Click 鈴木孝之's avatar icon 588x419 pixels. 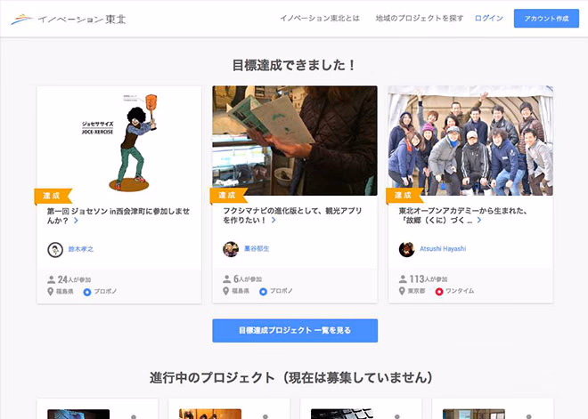pyautogui.click(x=54, y=249)
